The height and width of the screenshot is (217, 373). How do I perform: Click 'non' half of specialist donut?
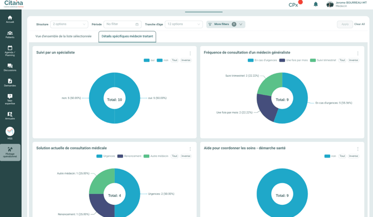96,98
